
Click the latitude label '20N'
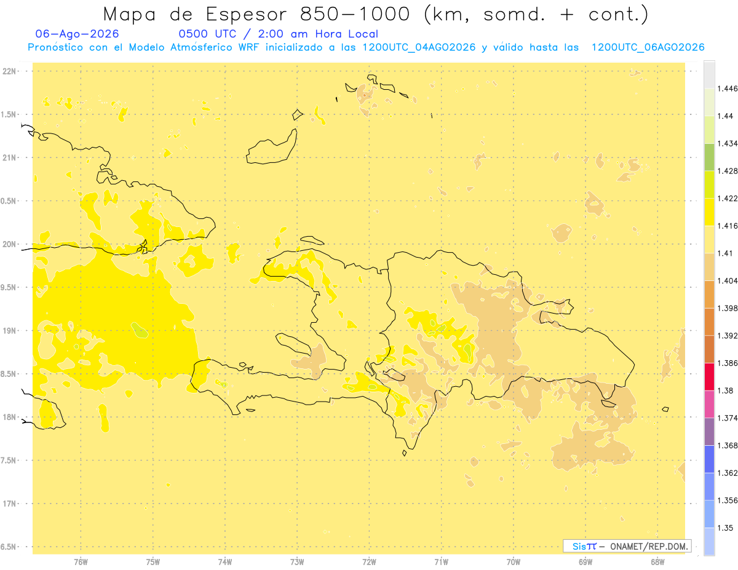(9, 244)
